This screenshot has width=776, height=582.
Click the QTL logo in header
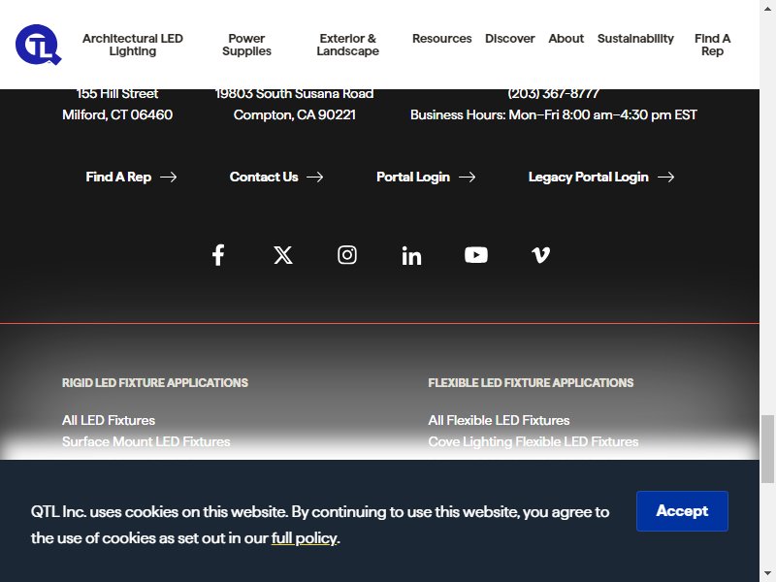39,45
